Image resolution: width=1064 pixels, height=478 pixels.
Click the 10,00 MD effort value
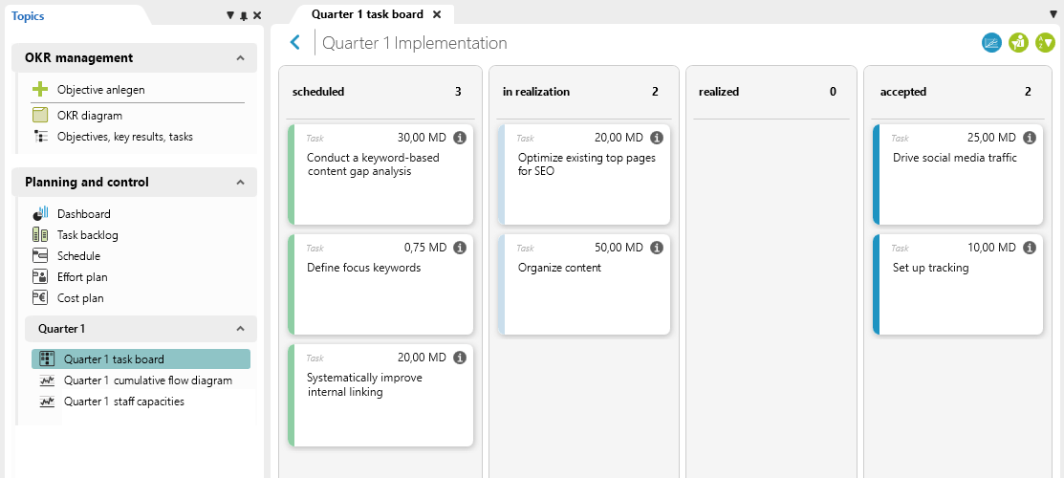992,248
